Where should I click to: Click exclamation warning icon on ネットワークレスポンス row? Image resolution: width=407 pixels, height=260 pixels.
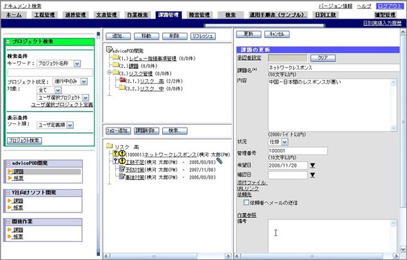[x=122, y=154]
